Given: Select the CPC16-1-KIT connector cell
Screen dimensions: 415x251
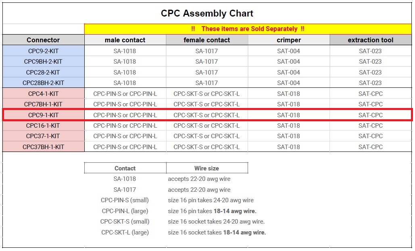Looking at the screenshot, I should 44,125.
